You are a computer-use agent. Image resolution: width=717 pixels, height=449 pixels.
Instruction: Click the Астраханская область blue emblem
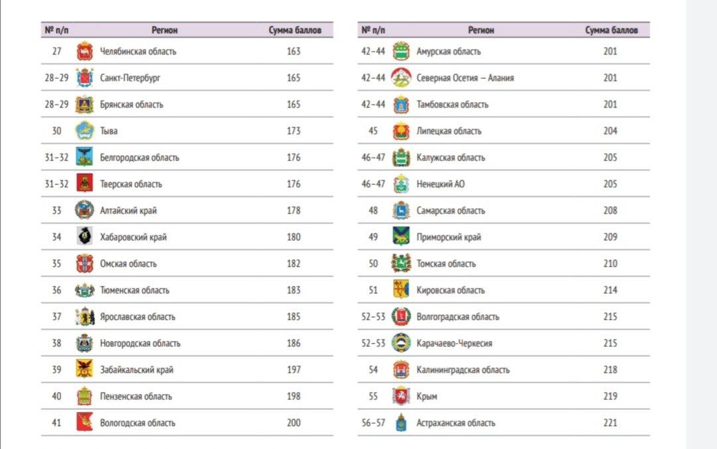pyautogui.click(x=401, y=422)
